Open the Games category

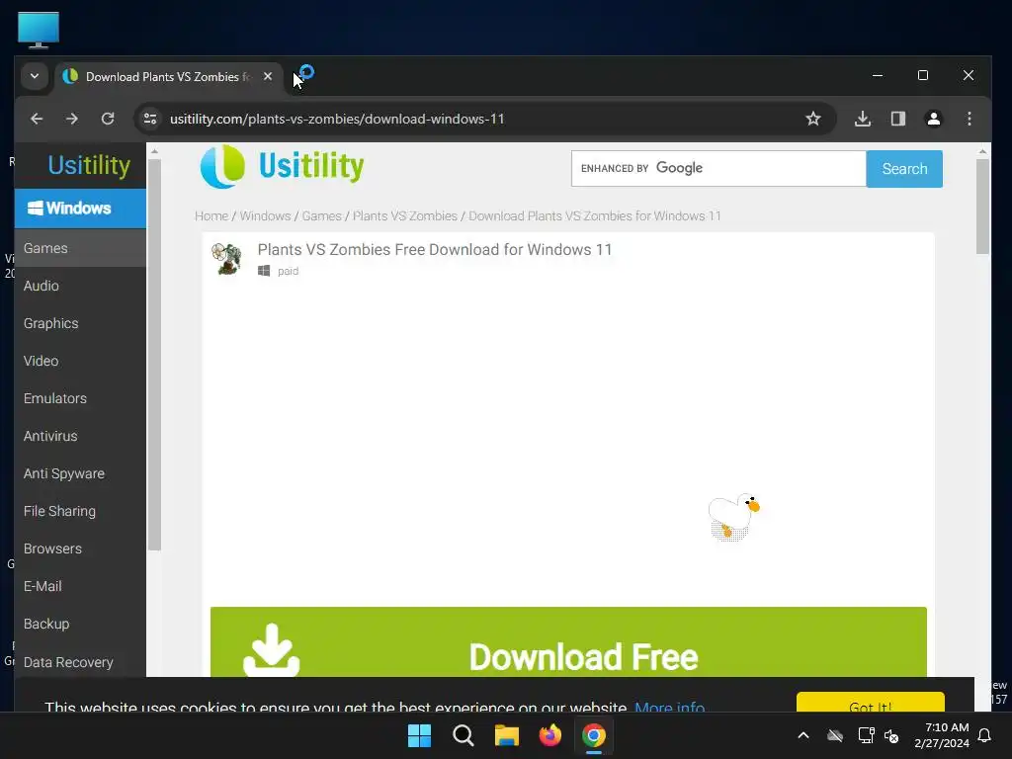pyautogui.click(x=80, y=248)
